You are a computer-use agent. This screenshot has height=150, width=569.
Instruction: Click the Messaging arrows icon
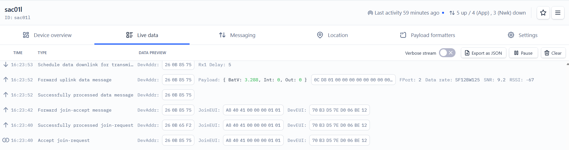coord(222,35)
